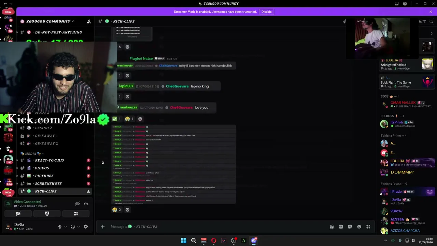The width and height of the screenshot is (437, 246).
Task: Expand the activity section arrow in member list
Action: tap(432, 33)
